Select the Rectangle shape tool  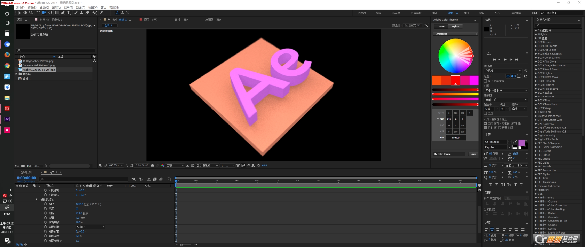pos(57,13)
